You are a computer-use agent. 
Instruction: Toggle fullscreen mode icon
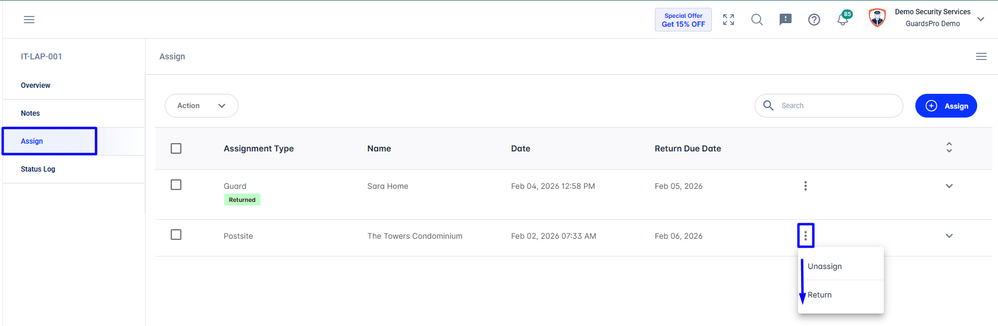tap(729, 20)
